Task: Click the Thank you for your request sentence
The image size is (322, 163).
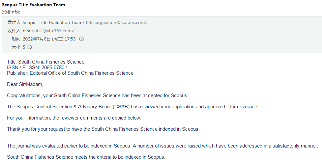Action: tap(103, 129)
